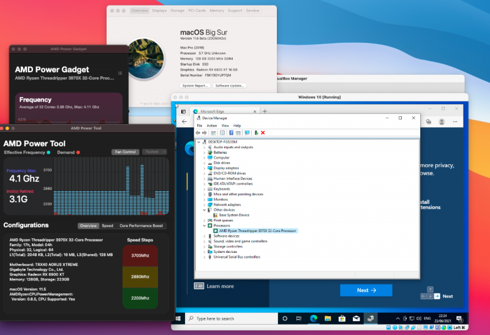Viewport: 490px width, 335px height.
Task: Click the Edge browser back arrow
Action: [x=184, y=122]
